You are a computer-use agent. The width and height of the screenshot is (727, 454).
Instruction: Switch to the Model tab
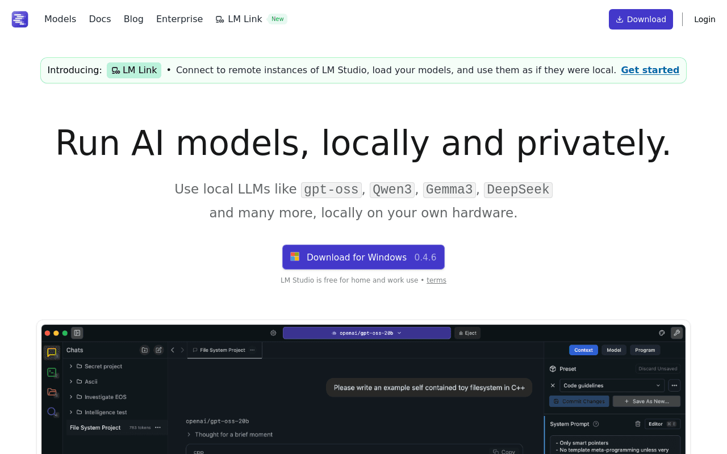614,350
